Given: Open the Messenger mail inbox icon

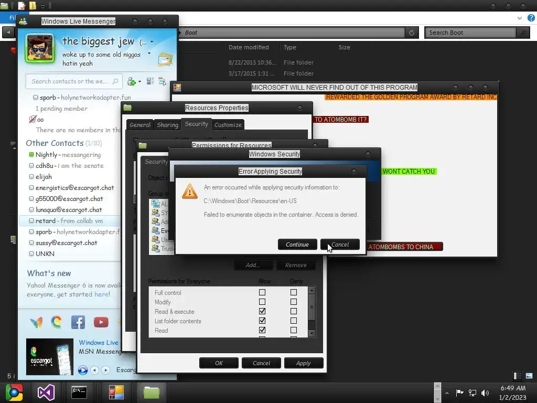Looking at the screenshot, I should 165,60.
